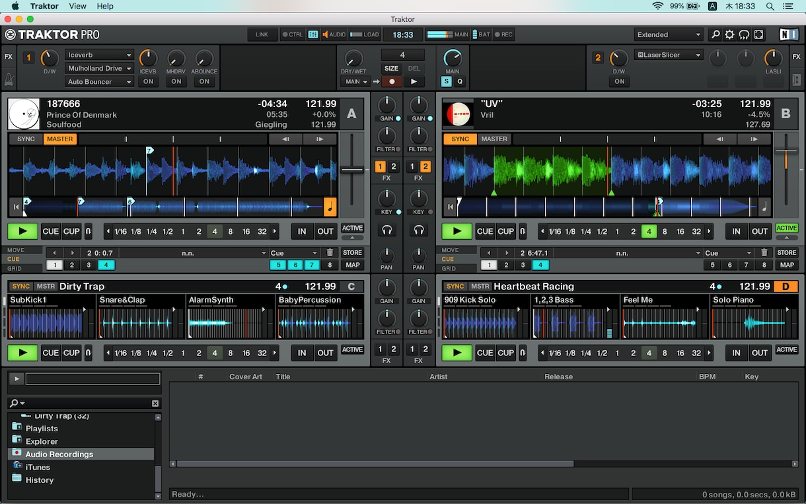Screen dimensions: 806x504
Task: Click the flux mode icon on deck A
Action: pos(89,231)
